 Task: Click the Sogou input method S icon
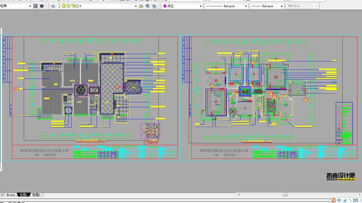pyautogui.click(x=333, y=200)
